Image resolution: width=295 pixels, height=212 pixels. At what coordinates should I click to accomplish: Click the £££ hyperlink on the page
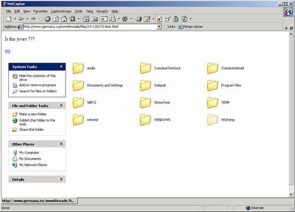coord(8,51)
